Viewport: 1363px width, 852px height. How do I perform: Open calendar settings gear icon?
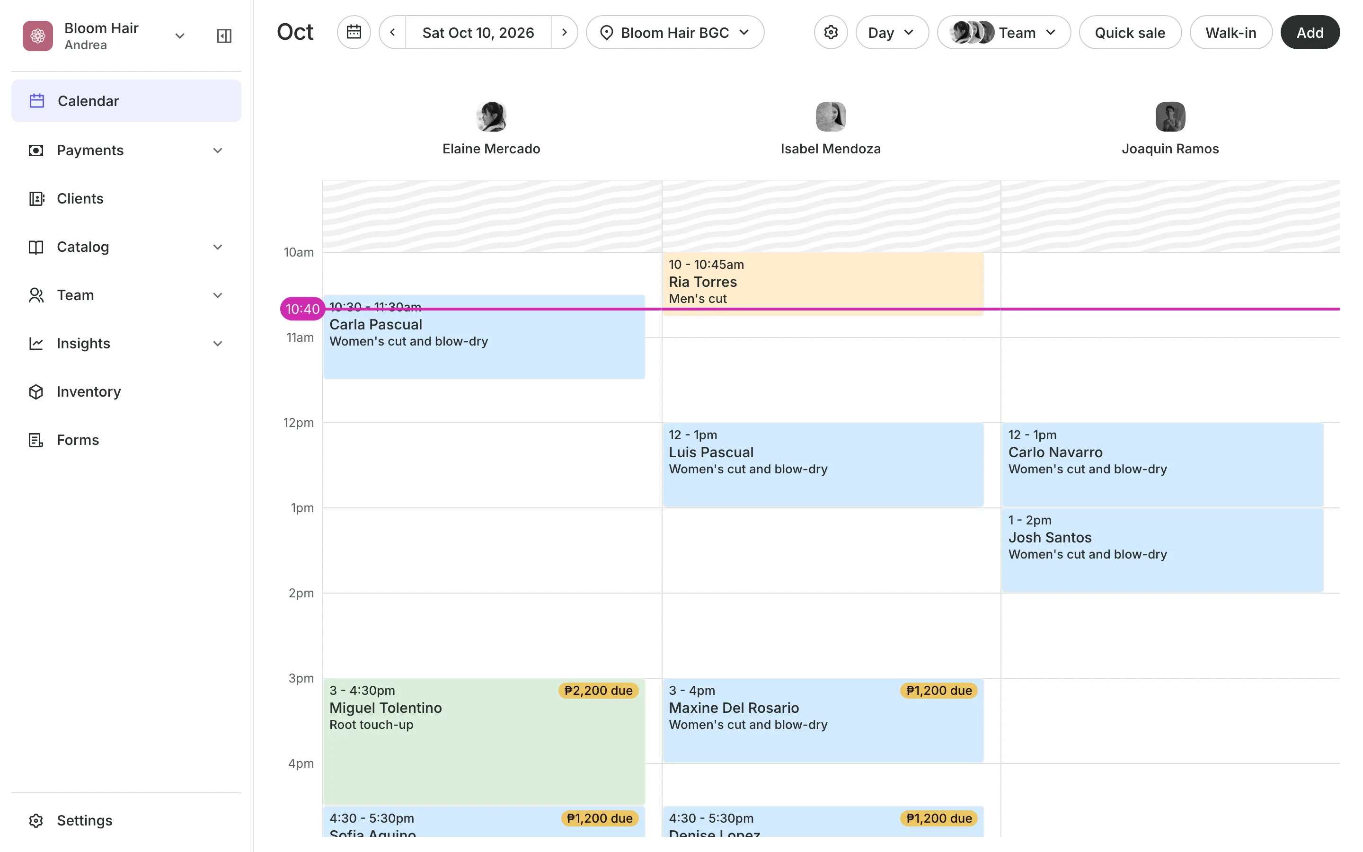[831, 32]
